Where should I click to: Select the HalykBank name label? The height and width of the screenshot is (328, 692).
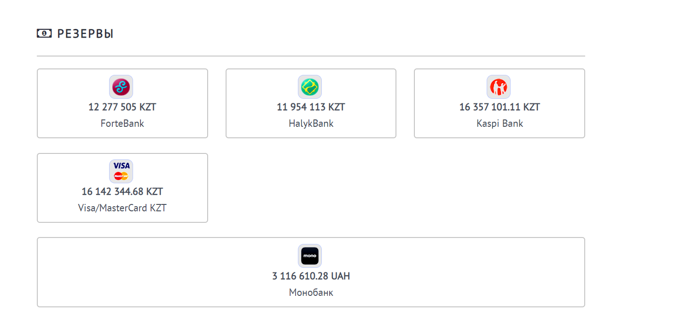coord(311,124)
